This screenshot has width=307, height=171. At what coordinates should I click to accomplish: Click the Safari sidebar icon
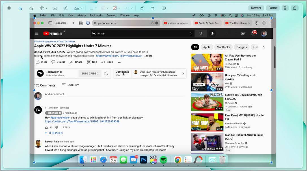[50, 23]
